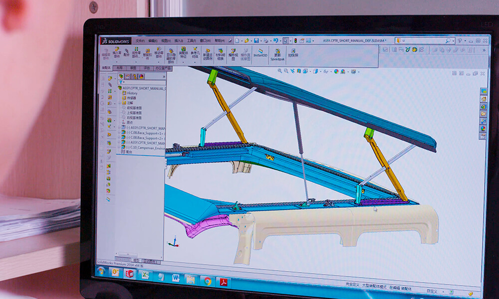
Task: Toggle the Instant3D button
Action: point(260,52)
